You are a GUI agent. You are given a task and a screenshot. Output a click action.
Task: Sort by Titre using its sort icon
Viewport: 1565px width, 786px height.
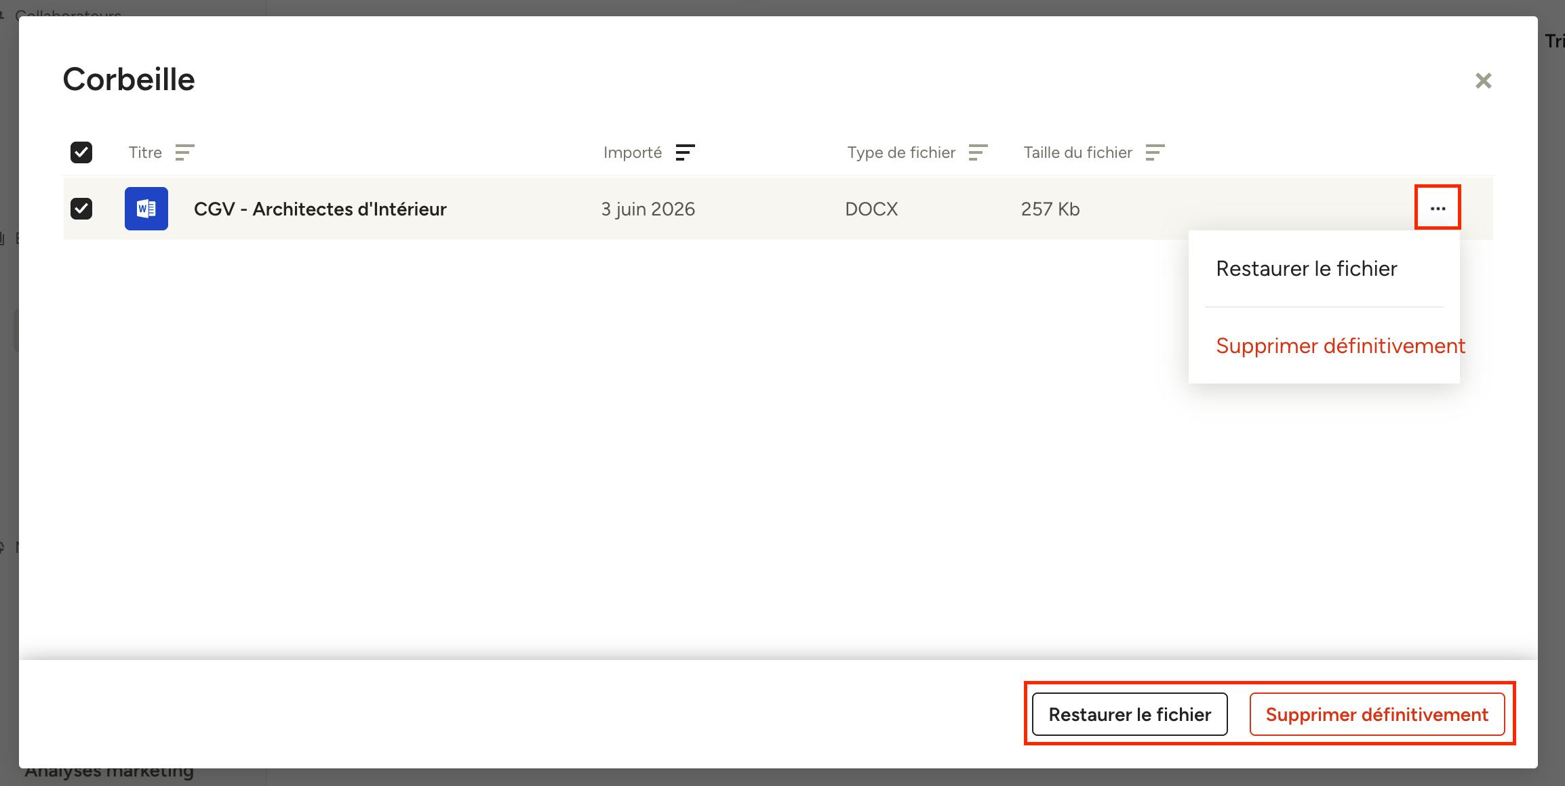(x=184, y=152)
